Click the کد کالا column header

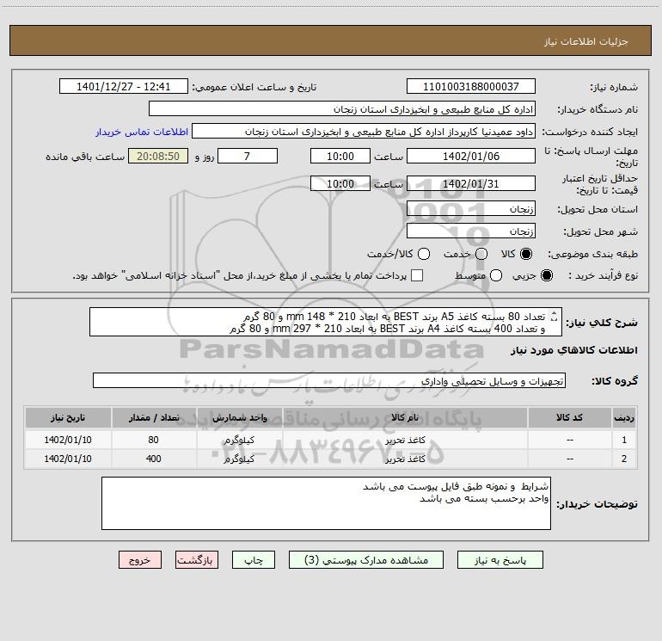(569, 417)
